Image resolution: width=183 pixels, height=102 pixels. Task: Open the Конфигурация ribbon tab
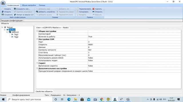coord(13,5)
